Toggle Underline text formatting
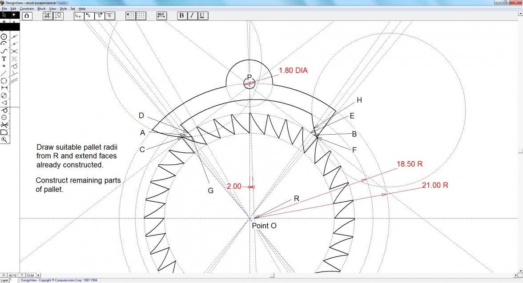This screenshot has width=523, height=283. [202, 16]
